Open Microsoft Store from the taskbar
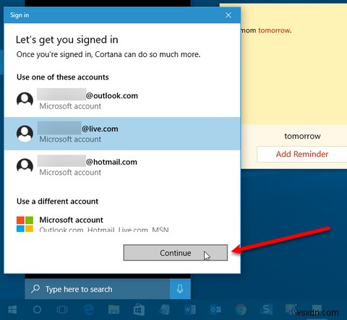This screenshot has height=320, width=347. 139,310
